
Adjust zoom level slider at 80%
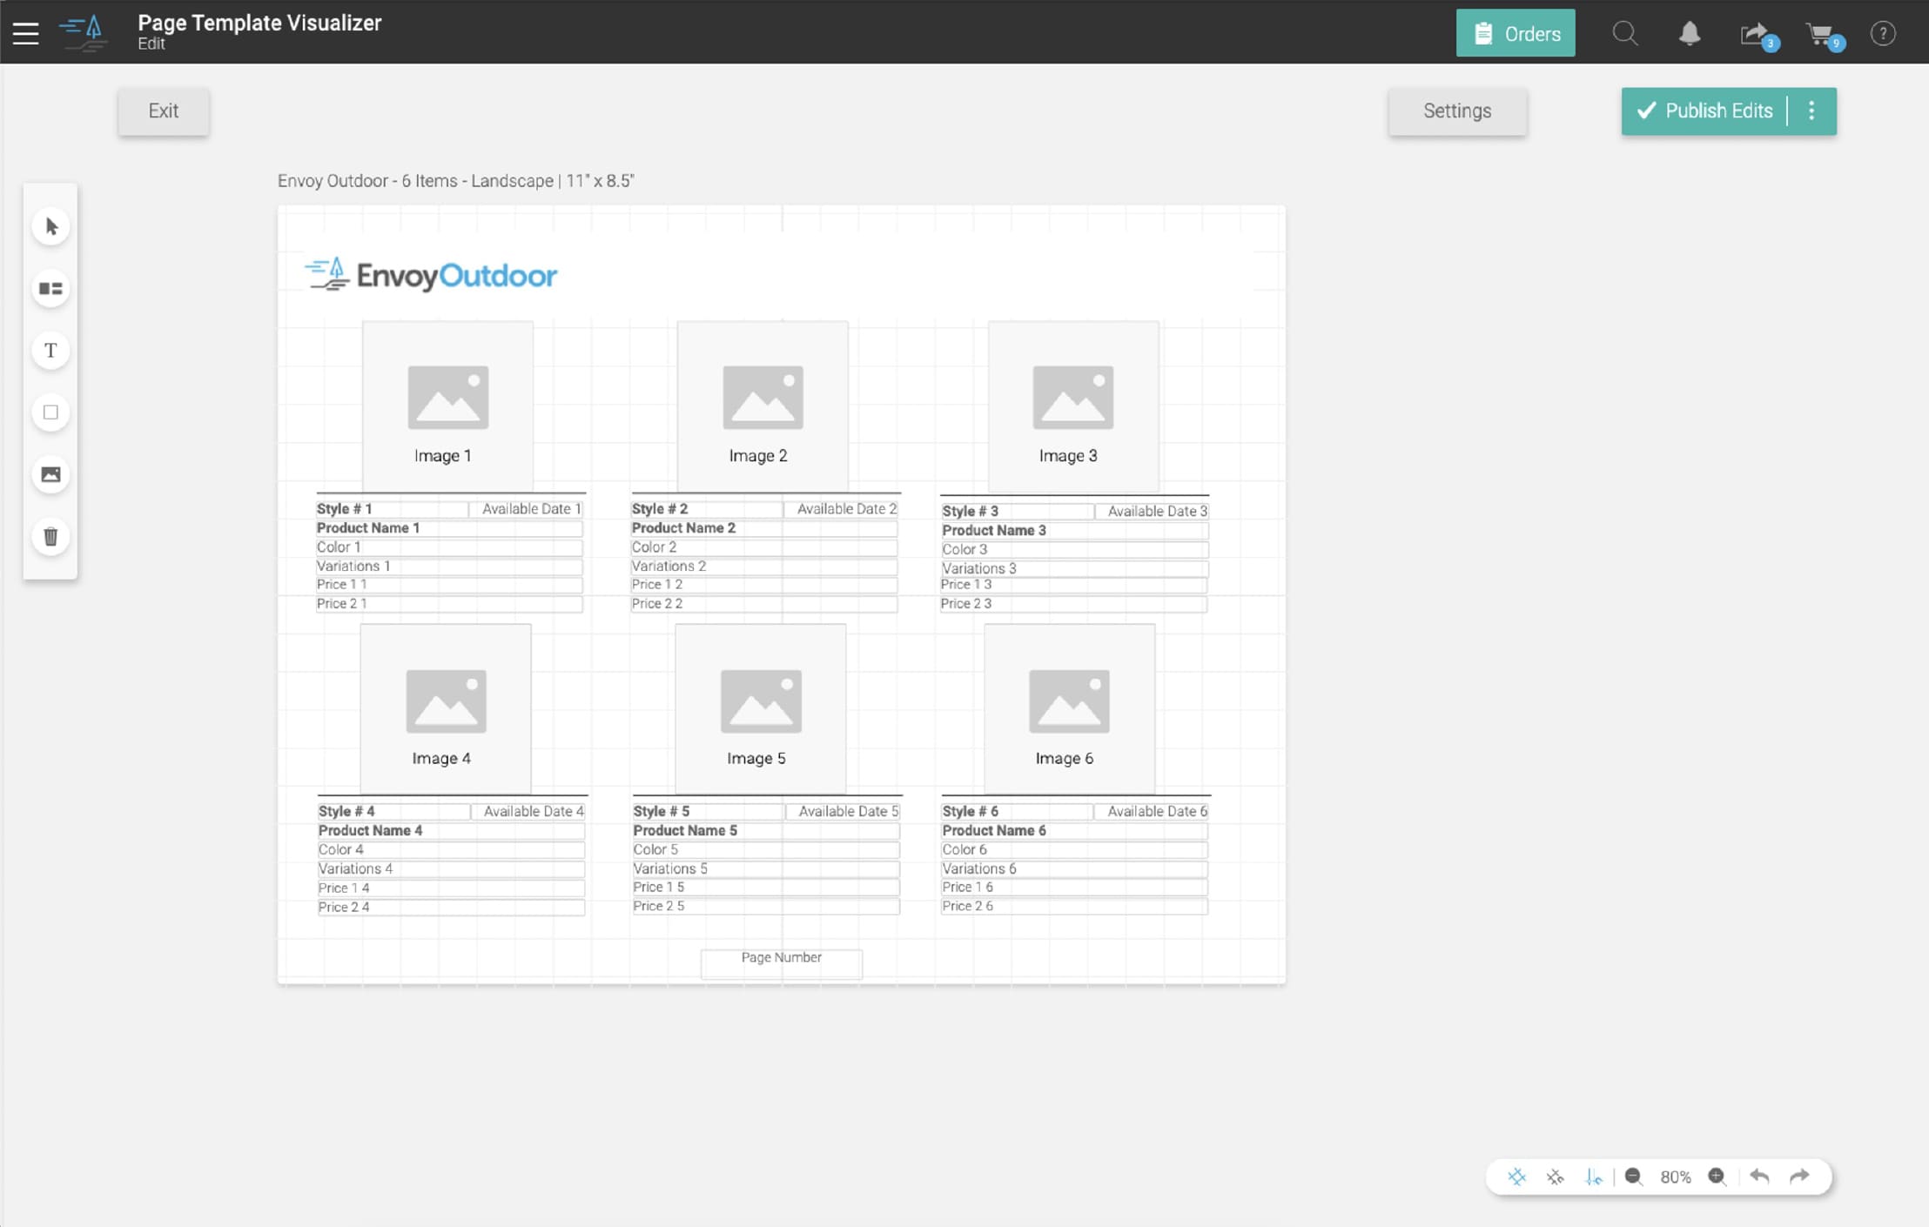coord(1676,1175)
